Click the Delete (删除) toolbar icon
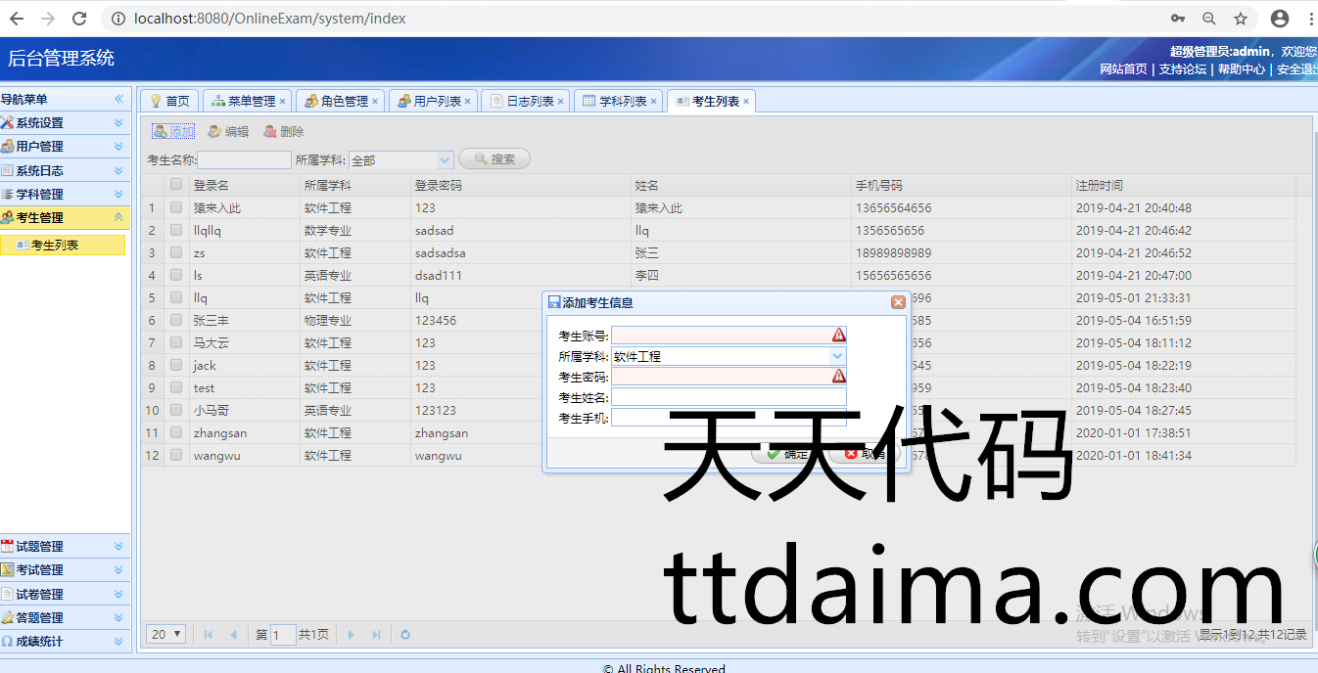 coord(270,132)
